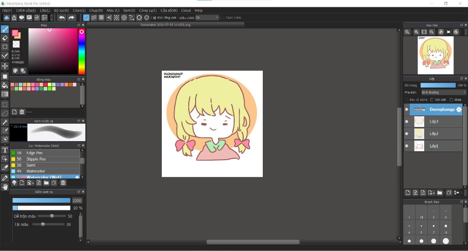
Task: Open the add-brush dropdown in brush panel
Action: (30, 183)
